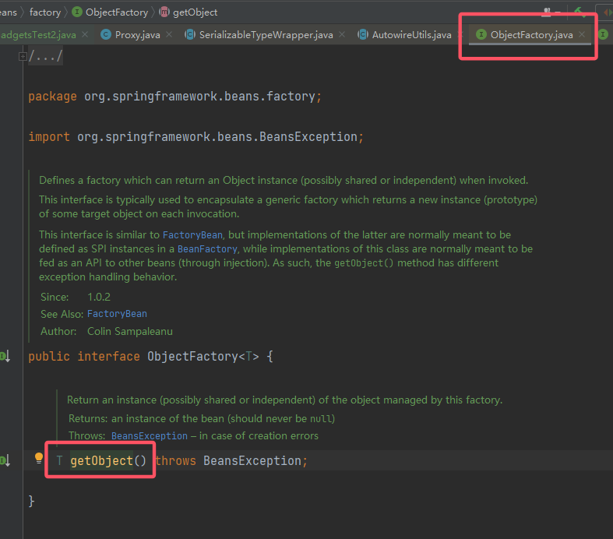Image resolution: width=613 pixels, height=539 pixels.
Task: Follow the FactoryBean link next to See Also
Action: pos(117,314)
